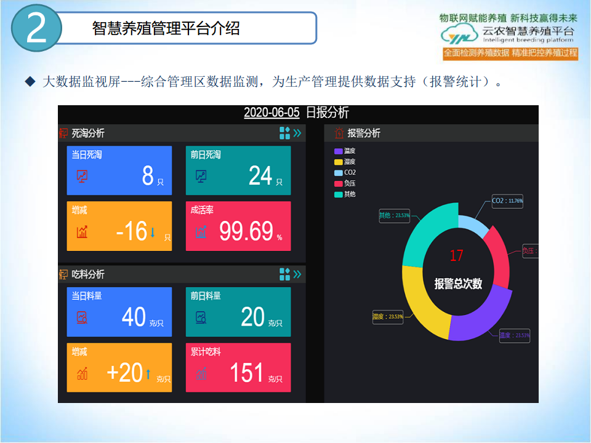This screenshot has height=443, width=591.
Task: Open the 2020-06-05 date picker
Action: point(271,113)
